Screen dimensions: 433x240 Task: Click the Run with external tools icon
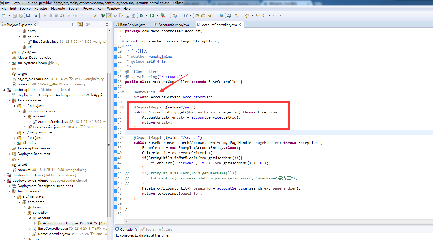[163, 15]
